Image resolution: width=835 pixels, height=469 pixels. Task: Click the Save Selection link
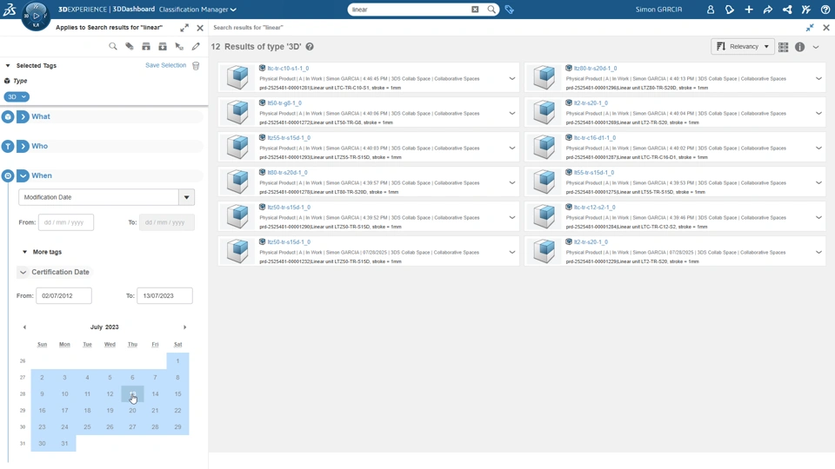[165, 65]
